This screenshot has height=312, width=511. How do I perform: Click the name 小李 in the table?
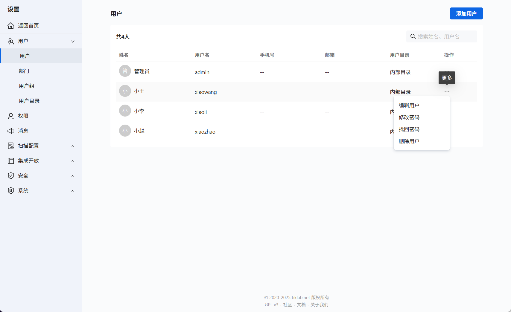[x=139, y=111]
